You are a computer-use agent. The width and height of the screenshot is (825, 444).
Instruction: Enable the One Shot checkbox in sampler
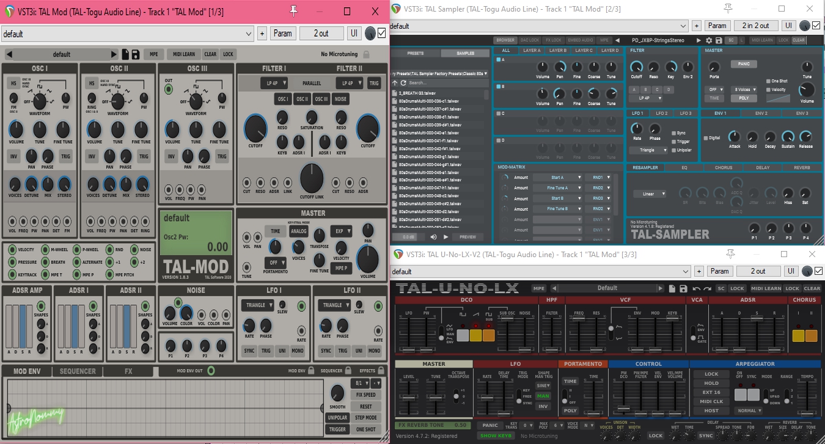point(768,81)
